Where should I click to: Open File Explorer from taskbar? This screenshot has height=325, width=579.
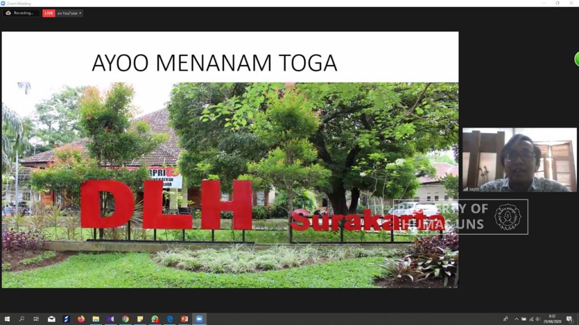pos(96,319)
